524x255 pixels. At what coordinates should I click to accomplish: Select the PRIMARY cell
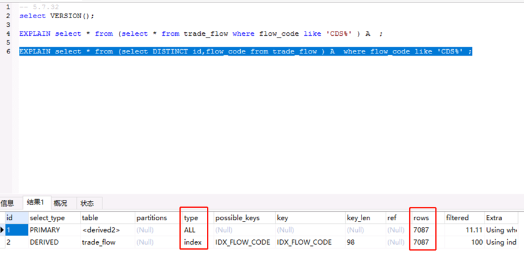(x=54, y=230)
